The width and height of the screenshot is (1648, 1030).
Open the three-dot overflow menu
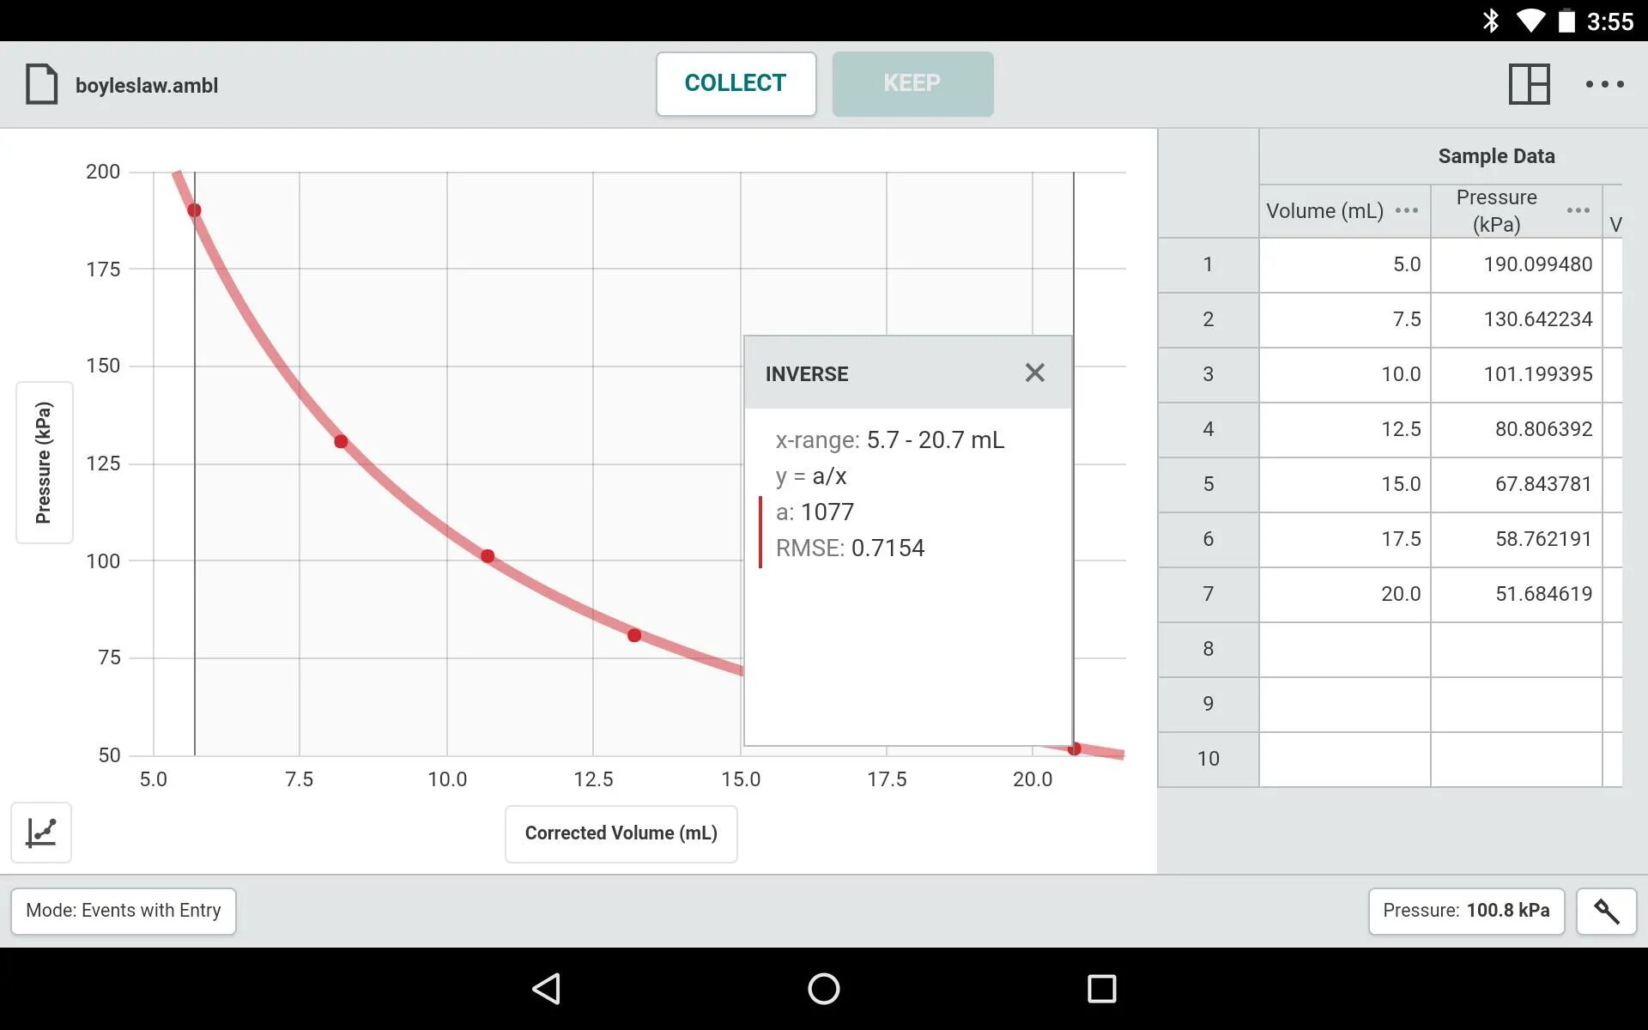(x=1603, y=84)
